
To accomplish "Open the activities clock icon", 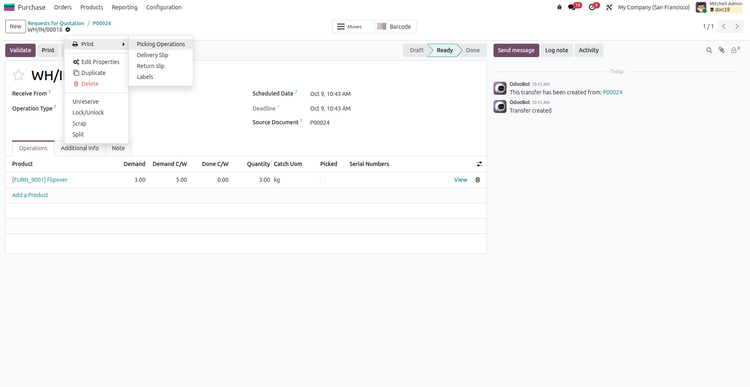I will [x=592, y=7].
